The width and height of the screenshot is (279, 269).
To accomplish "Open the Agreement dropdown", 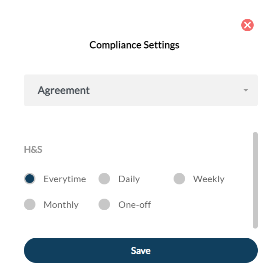I will 140,90.
